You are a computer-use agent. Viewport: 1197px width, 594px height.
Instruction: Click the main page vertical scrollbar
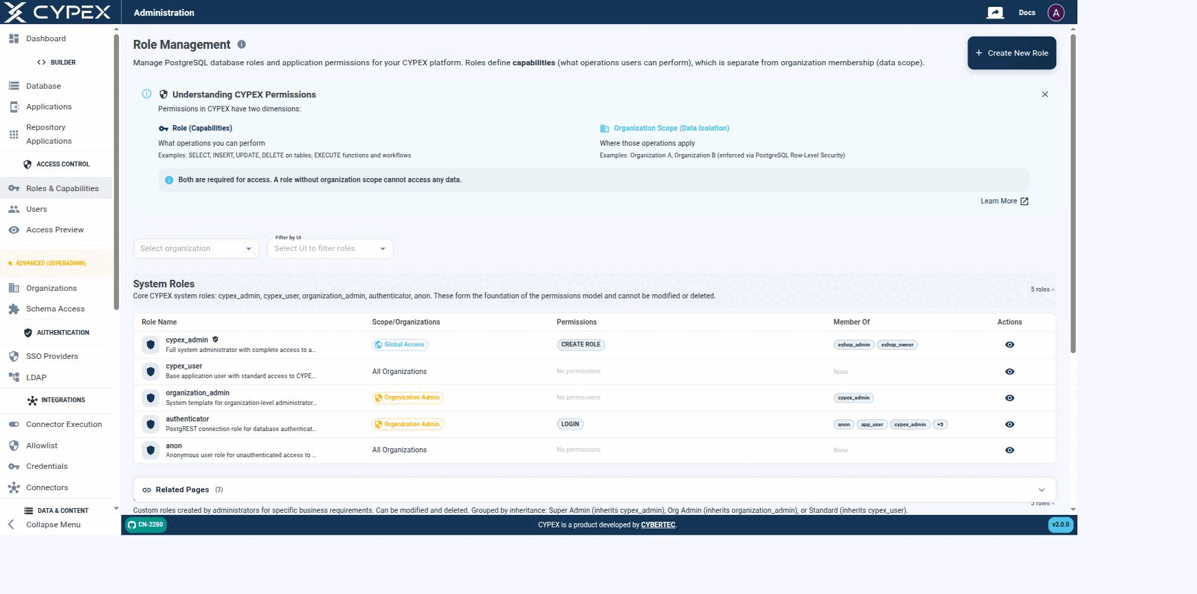coord(1073,192)
